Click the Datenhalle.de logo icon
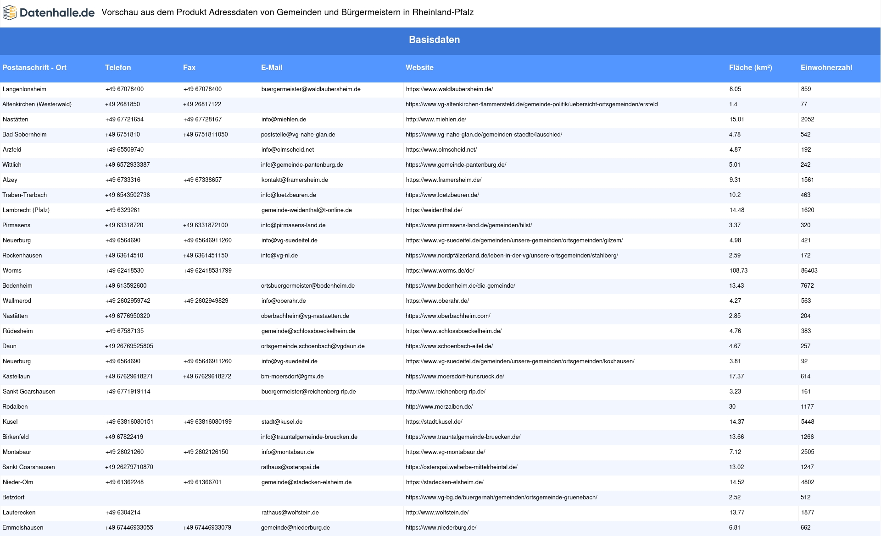This screenshot has width=881, height=536. click(x=9, y=13)
